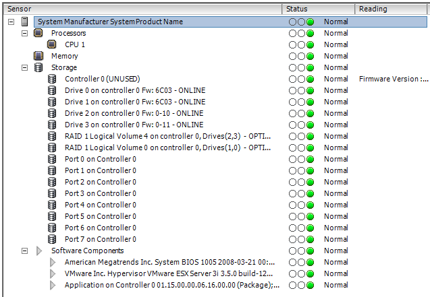This screenshot has width=430, height=297.
Task: Click the disk icon beside Drive 0
Action: tap(52, 90)
